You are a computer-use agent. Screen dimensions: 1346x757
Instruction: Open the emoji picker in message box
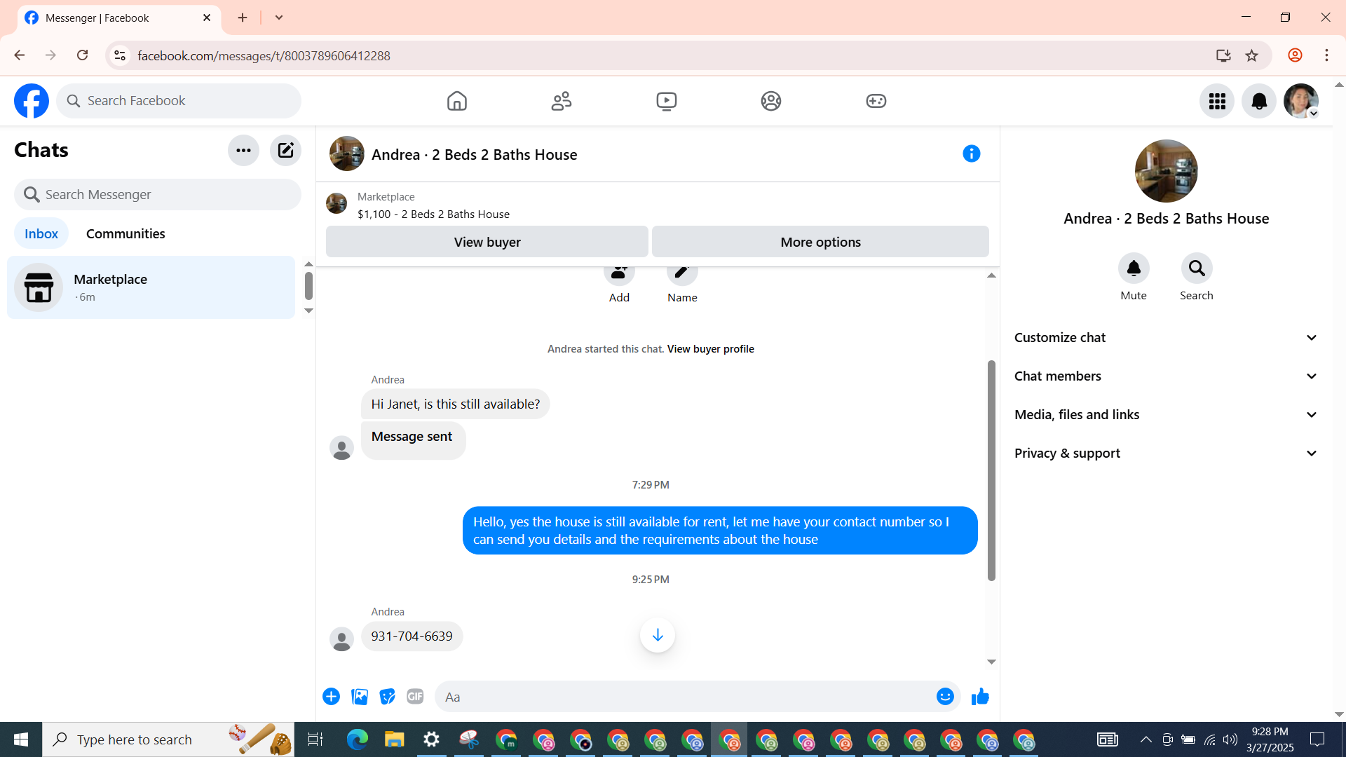pyautogui.click(x=945, y=697)
